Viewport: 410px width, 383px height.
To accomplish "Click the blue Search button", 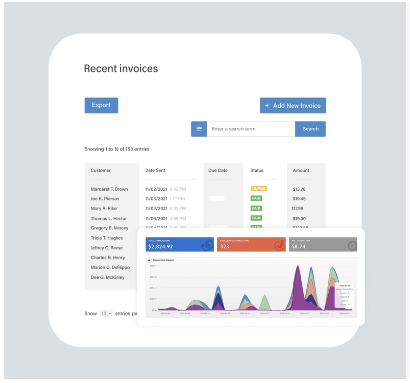I will (310, 129).
